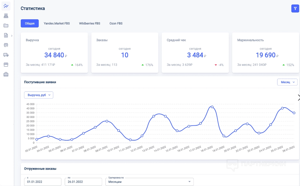
Task: Click the cash register sidebar icon
Action: 6,16
